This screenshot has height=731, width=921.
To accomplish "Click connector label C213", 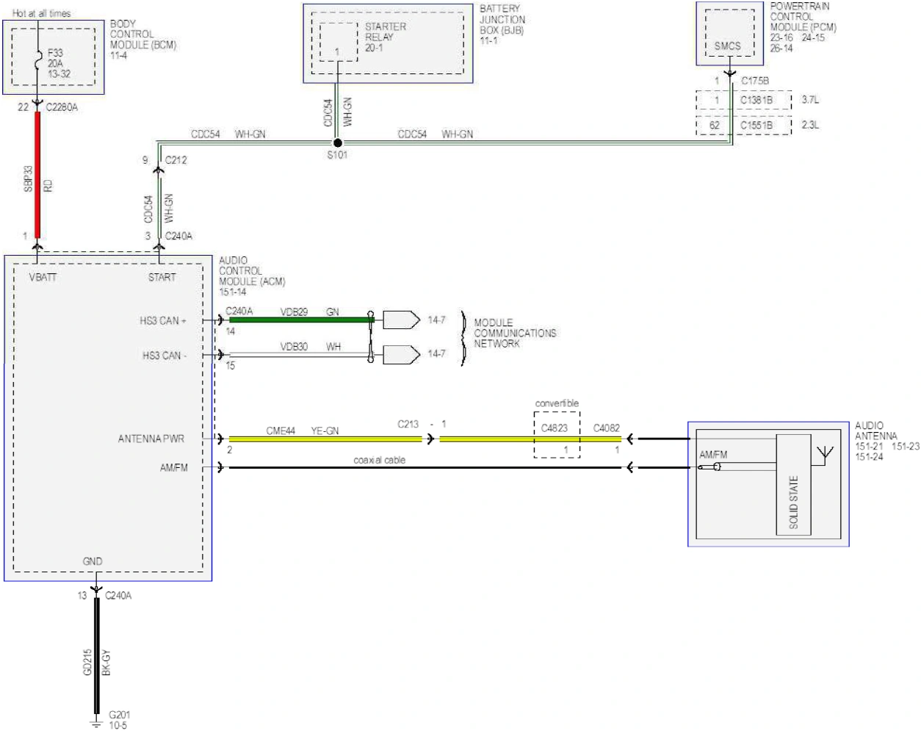I will pyautogui.click(x=408, y=424).
